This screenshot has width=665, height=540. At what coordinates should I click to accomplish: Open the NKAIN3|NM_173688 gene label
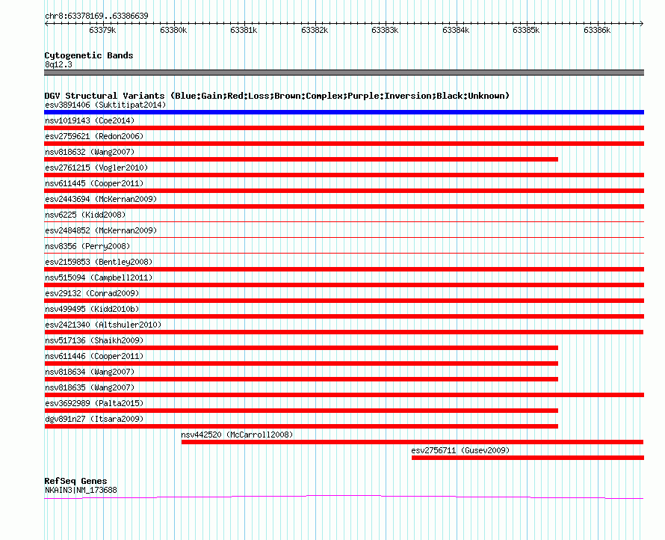coord(81,491)
